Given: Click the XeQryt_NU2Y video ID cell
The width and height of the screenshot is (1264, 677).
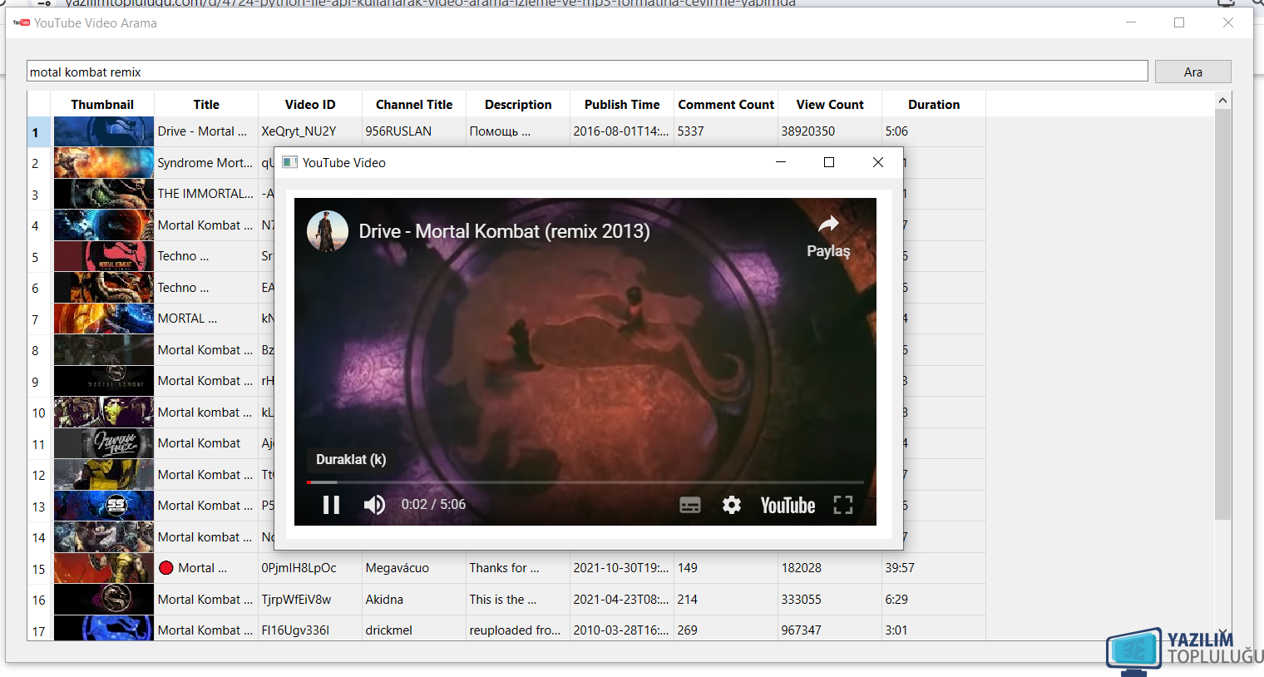Looking at the screenshot, I should tap(310, 131).
